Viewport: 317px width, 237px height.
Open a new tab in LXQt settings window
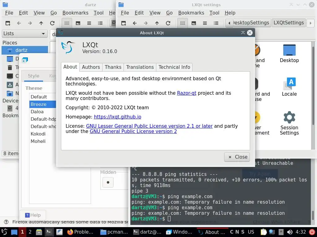coord(124,23)
